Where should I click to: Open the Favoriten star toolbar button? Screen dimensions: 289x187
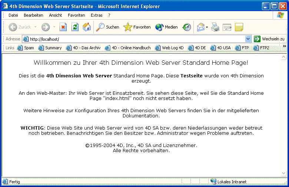137,27
